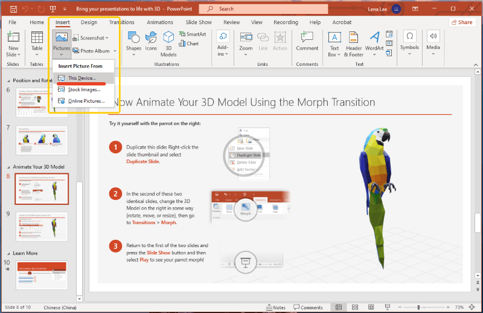
Task: Open the Help tab
Action: 315,22
